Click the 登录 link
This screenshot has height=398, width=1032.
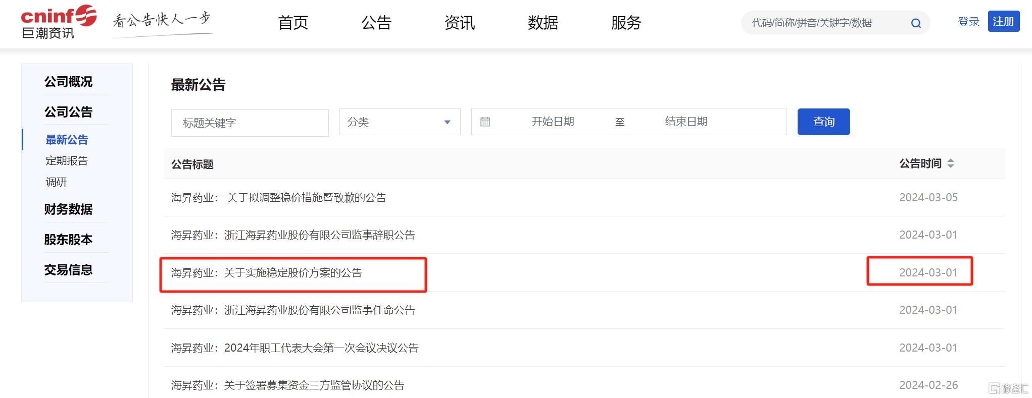click(968, 22)
